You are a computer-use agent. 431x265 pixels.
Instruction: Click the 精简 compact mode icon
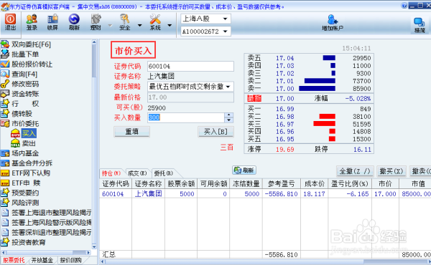pyautogui.click(x=420, y=25)
